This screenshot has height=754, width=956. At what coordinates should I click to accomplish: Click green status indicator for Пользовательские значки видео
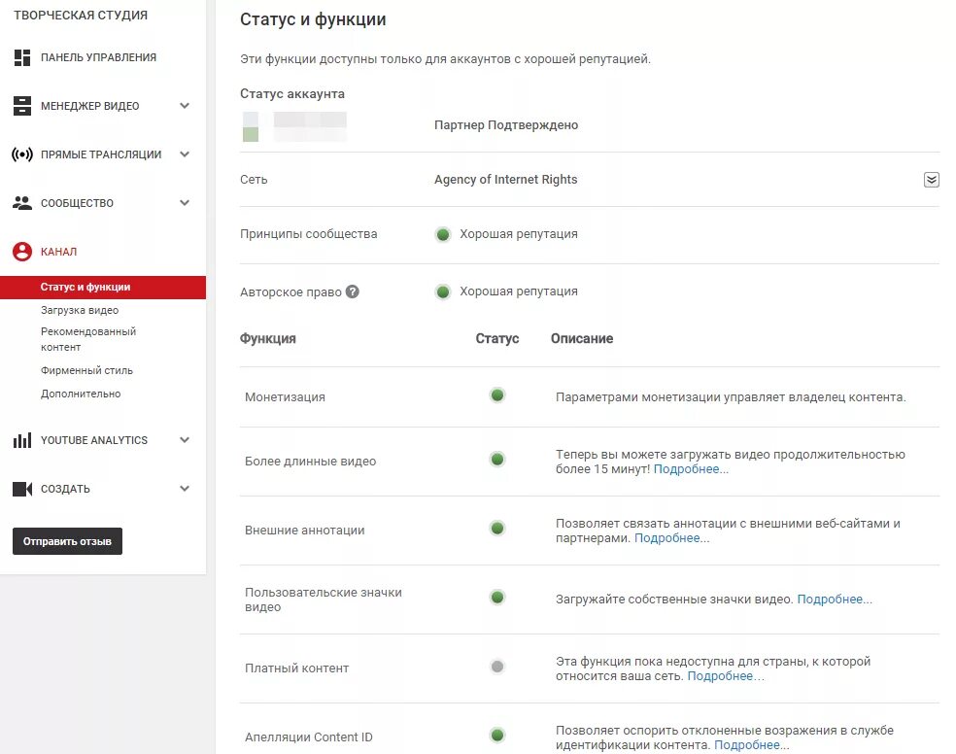(x=497, y=597)
